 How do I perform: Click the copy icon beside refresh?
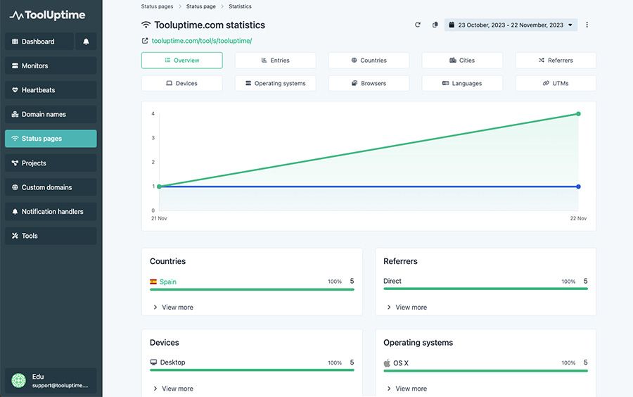435,25
